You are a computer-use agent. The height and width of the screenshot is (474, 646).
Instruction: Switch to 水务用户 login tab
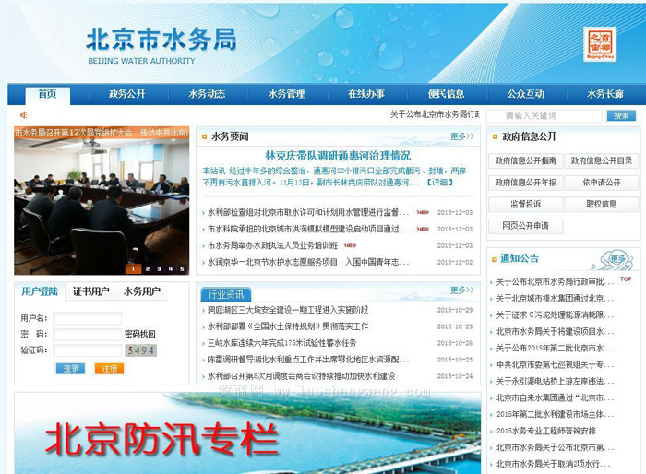point(142,291)
